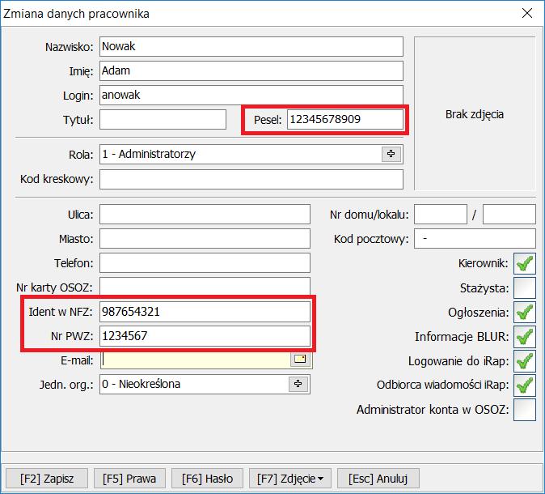Screen dimensions: 545x494
Task: Expand the [F7] Zdjęcie dropdown button
Action: [290, 479]
